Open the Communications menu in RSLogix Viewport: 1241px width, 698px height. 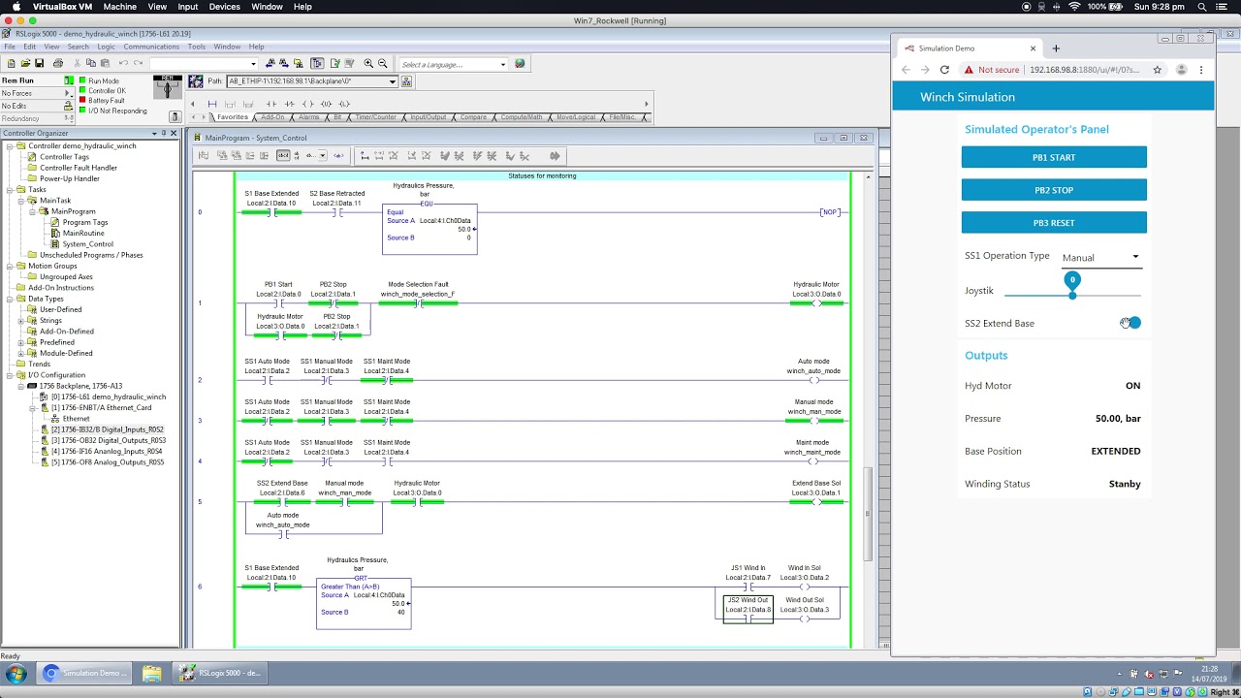[x=151, y=47]
